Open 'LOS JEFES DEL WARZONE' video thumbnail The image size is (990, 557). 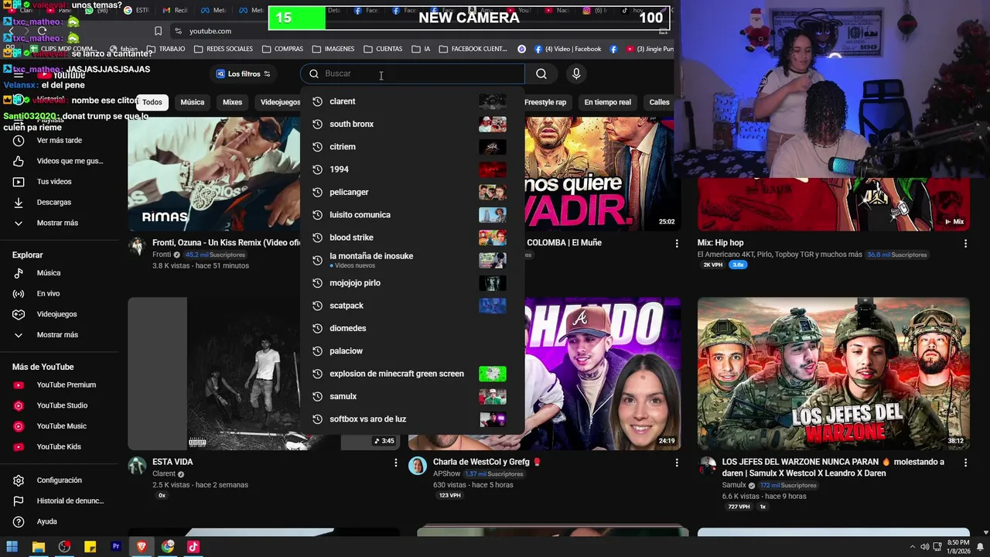pyautogui.click(x=834, y=374)
